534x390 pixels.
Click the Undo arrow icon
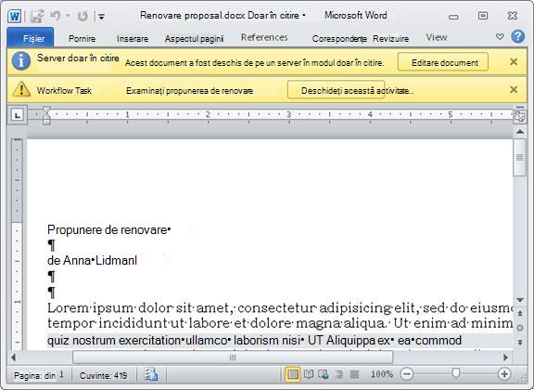coord(56,16)
